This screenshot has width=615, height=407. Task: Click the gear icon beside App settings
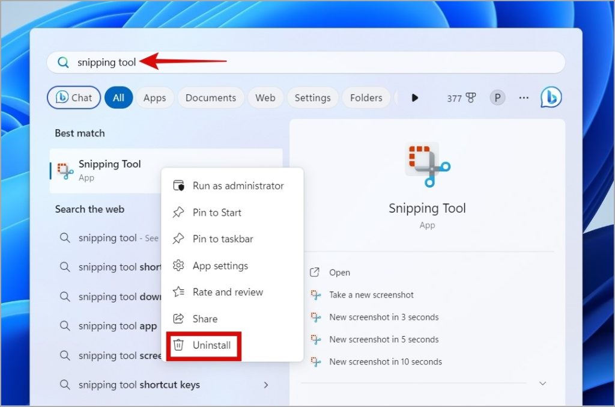tap(178, 266)
